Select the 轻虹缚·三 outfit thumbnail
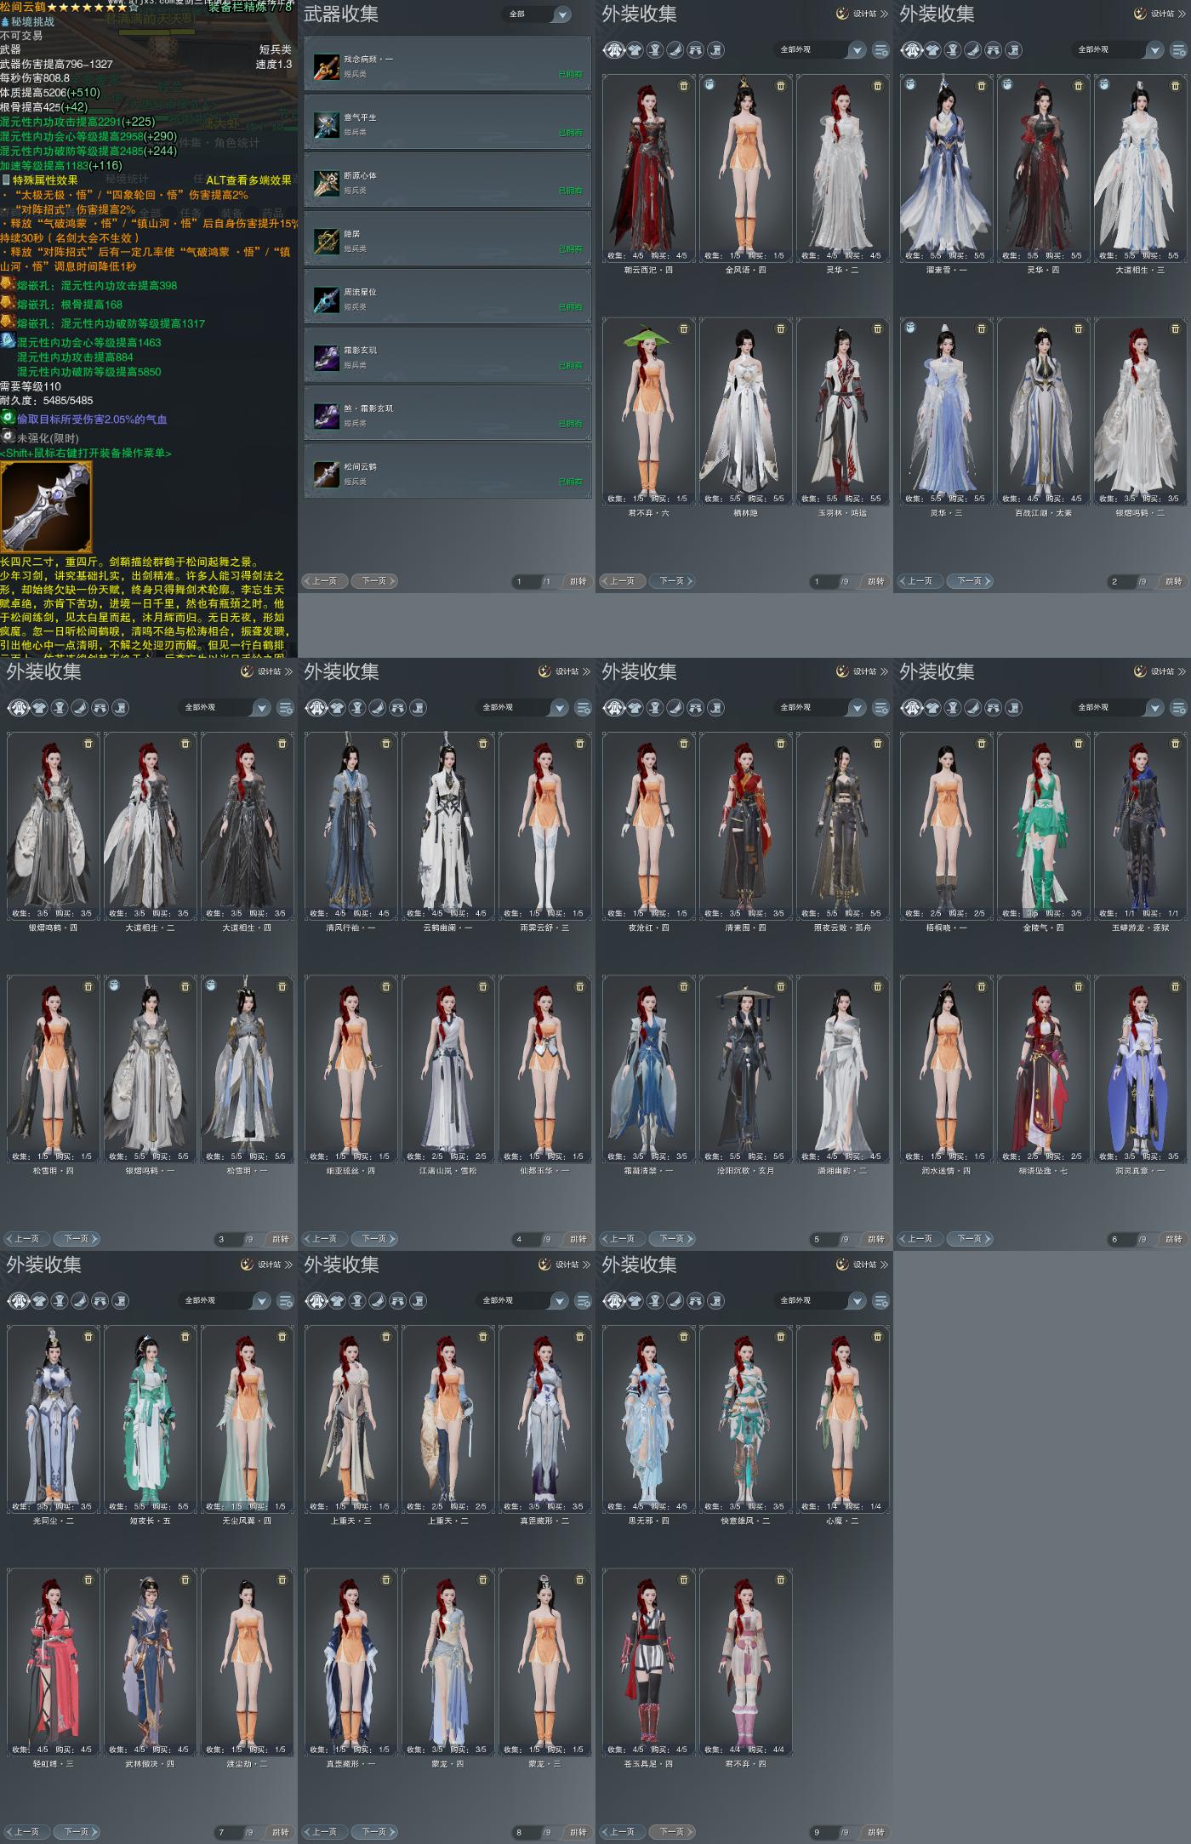Screen dimensions: 1191x1844 click(x=53, y=1662)
